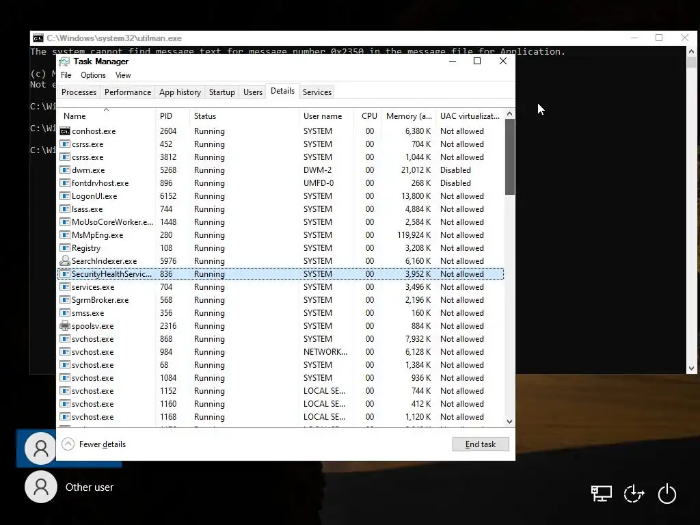Switch to the Processes tab
The height and width of the screenshot is (525, 700).
(x=79, y=92)
